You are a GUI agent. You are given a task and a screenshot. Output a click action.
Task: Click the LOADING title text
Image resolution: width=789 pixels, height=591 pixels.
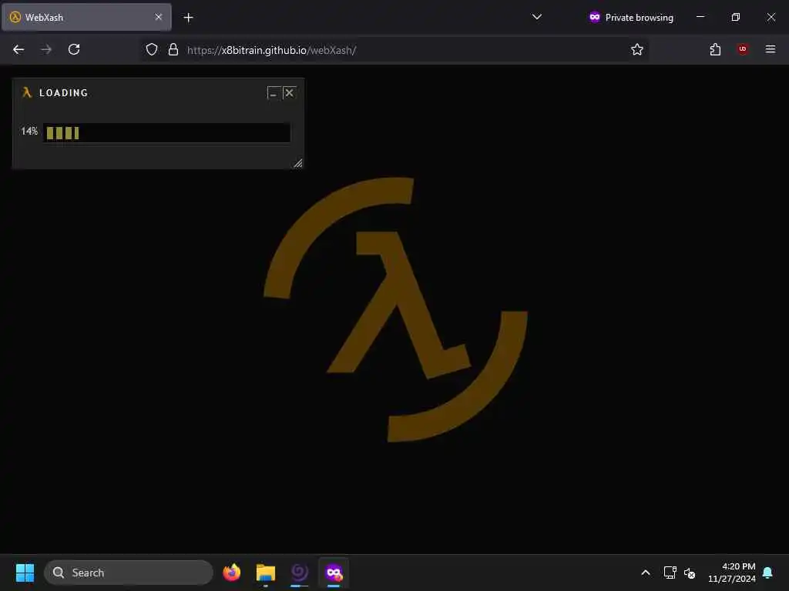[64, 93]
